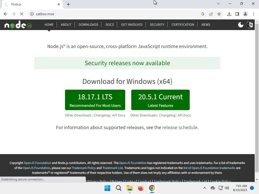Open the language translation icon
The image size is (259, 194).
(x=249, y=25)
